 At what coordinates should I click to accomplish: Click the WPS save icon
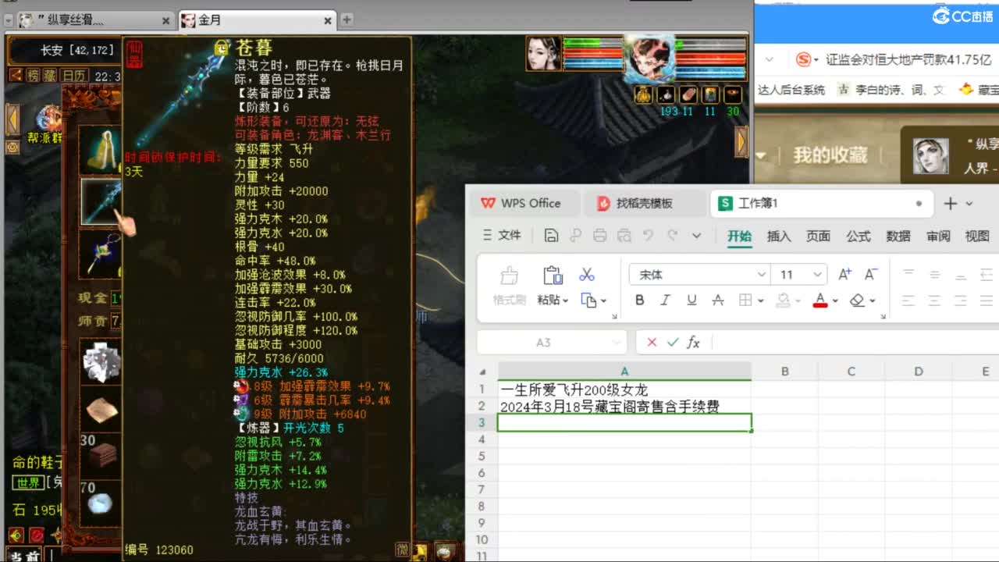coord(551,235)
